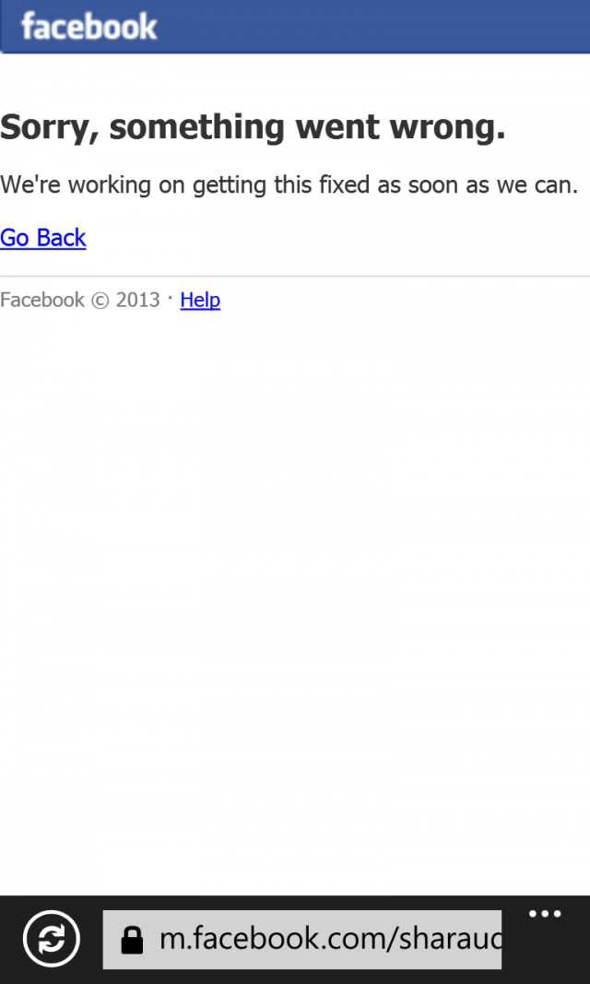The width and height of the screenshot is (590, 984).
Task: Tap the refresh icon in browser bar
Action: click(x=52, y=939)
